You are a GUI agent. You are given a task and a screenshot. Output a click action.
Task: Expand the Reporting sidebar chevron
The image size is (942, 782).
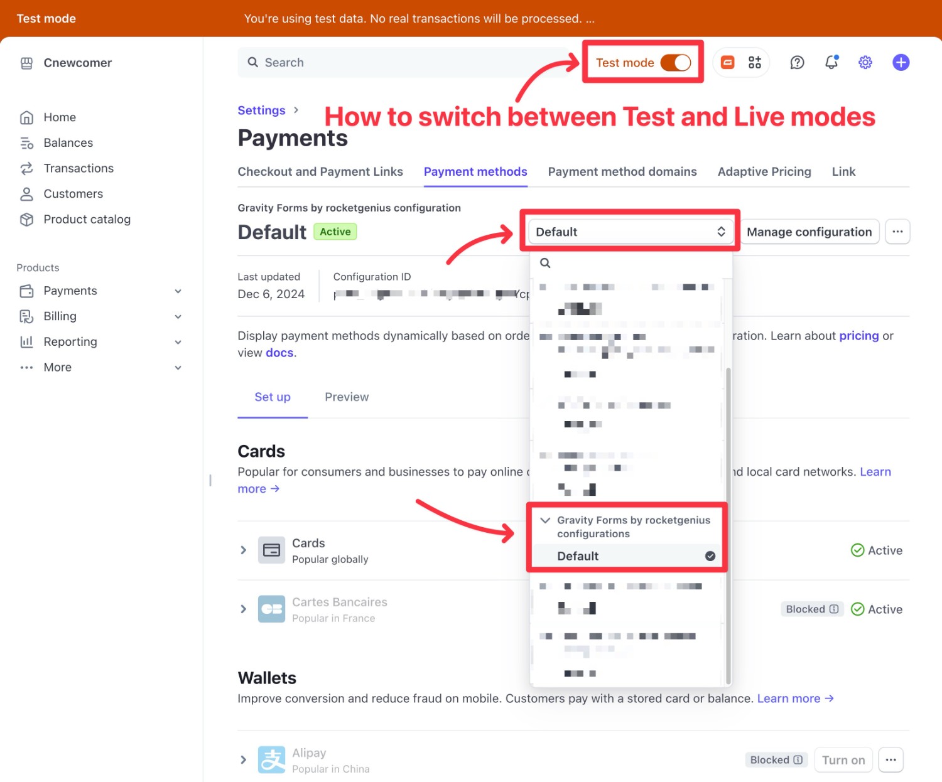(x=178, y=342)
